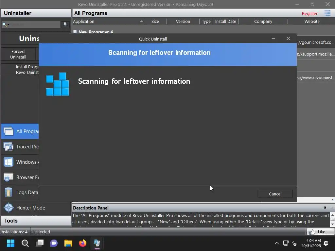Viewport: 335px width, 251px height.
Task: Open Chat app on taskbar
Action: point(54,243)
